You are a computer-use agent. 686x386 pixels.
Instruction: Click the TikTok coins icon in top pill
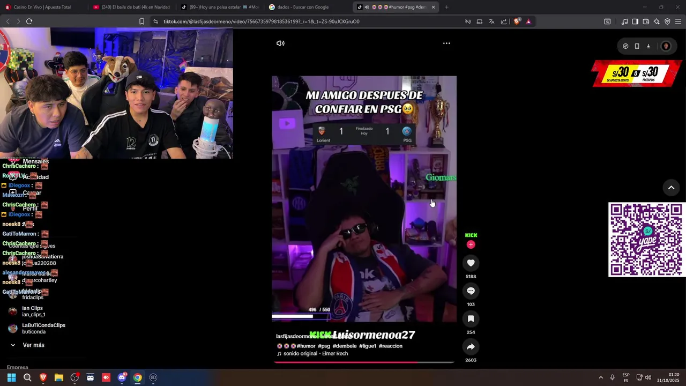tap(625, 46)
